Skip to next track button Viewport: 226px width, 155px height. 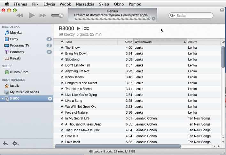click(x=43, y=15)
